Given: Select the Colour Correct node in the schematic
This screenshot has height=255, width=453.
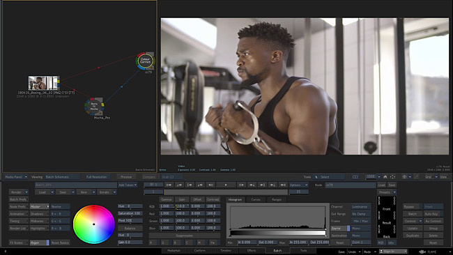Looking at the screenshot, I should click(x=145, y=61).
